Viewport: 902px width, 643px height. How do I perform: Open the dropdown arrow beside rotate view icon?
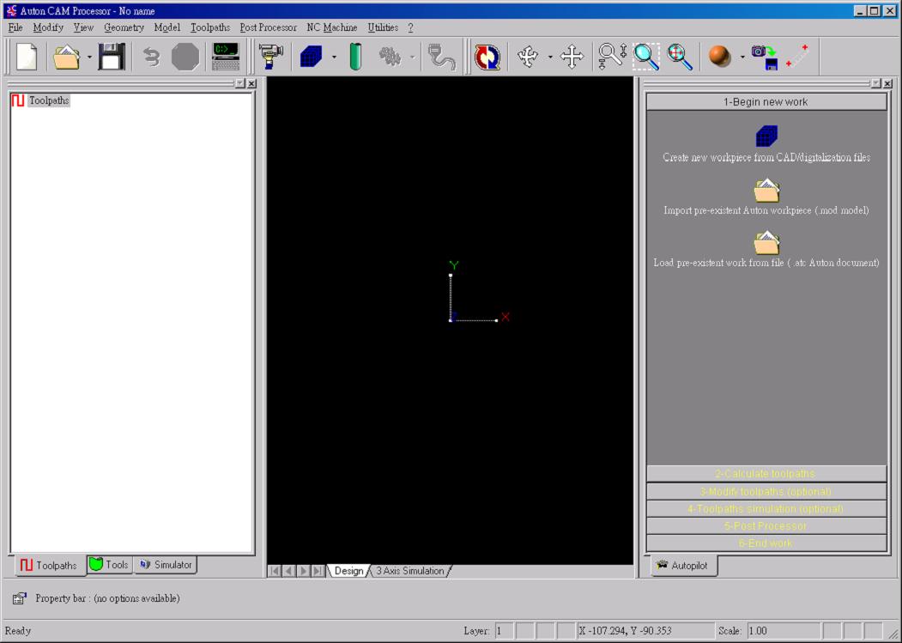550,57
